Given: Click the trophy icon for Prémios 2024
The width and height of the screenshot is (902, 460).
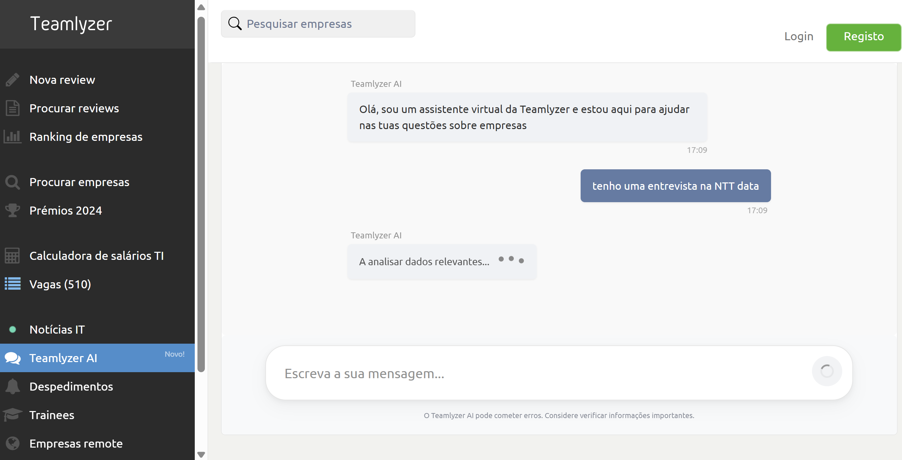Looking at the screenshot, I should pos(13,211).
